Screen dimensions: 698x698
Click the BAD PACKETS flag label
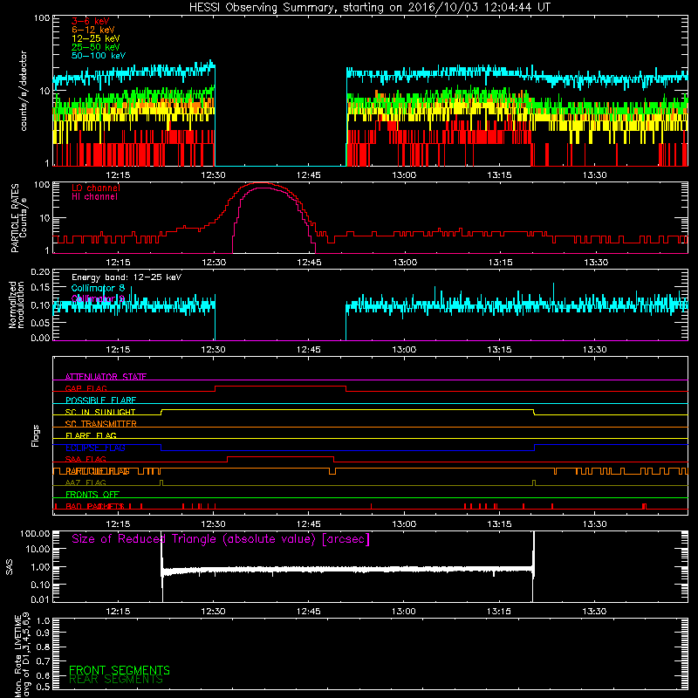[x=95, y=506]
